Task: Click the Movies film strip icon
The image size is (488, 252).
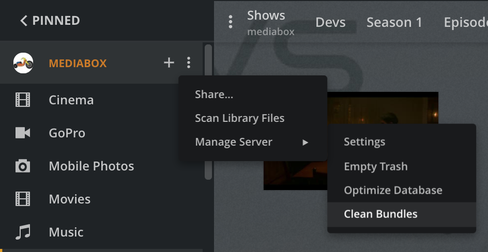Action: pos(23,199)
